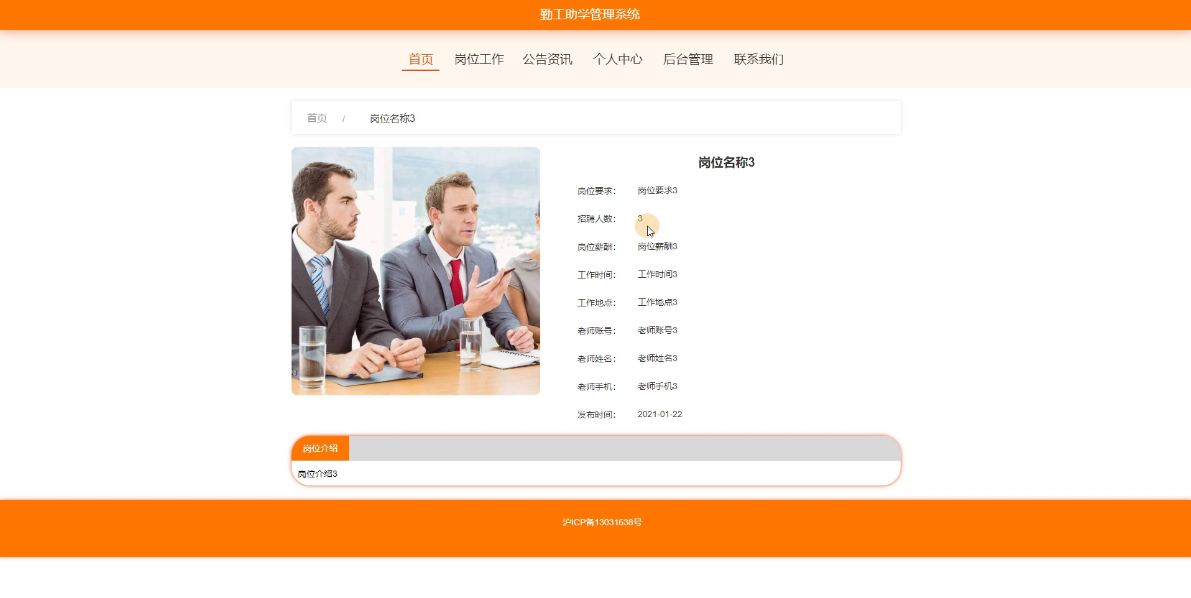Click the 勤工助学管理系统 header title
The image size is (1191, 598).
(590, 14)
